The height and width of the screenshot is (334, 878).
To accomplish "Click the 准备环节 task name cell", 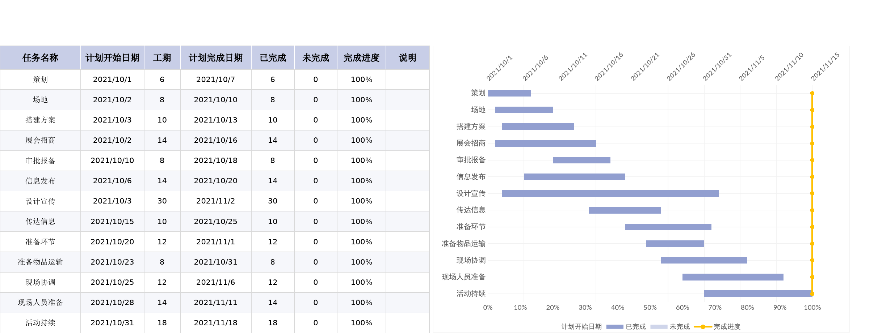I will pyautogui.click(x=40, y=242).
